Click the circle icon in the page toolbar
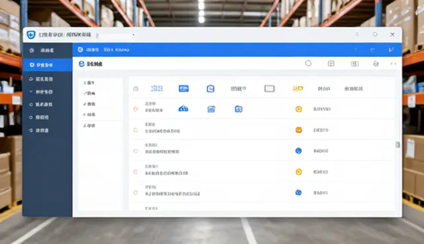This screenshot has height=244, width=424. [x=308, y=63]
